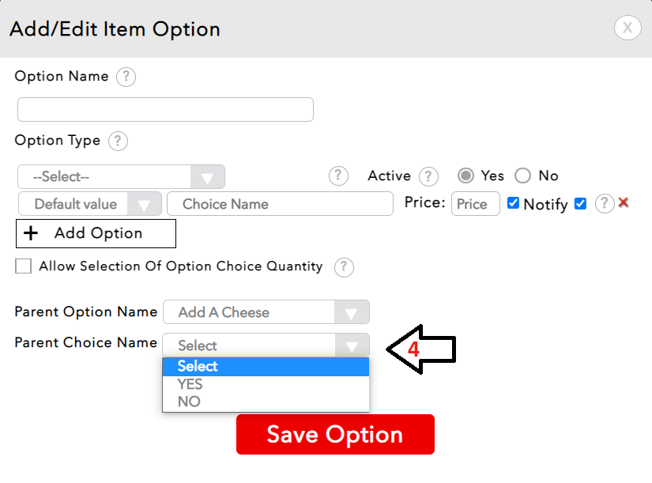Open the Option Type --Select-- dropdown
Viewport: 652px width, 483px height.
pyautogui.click(x=121, y=176)
